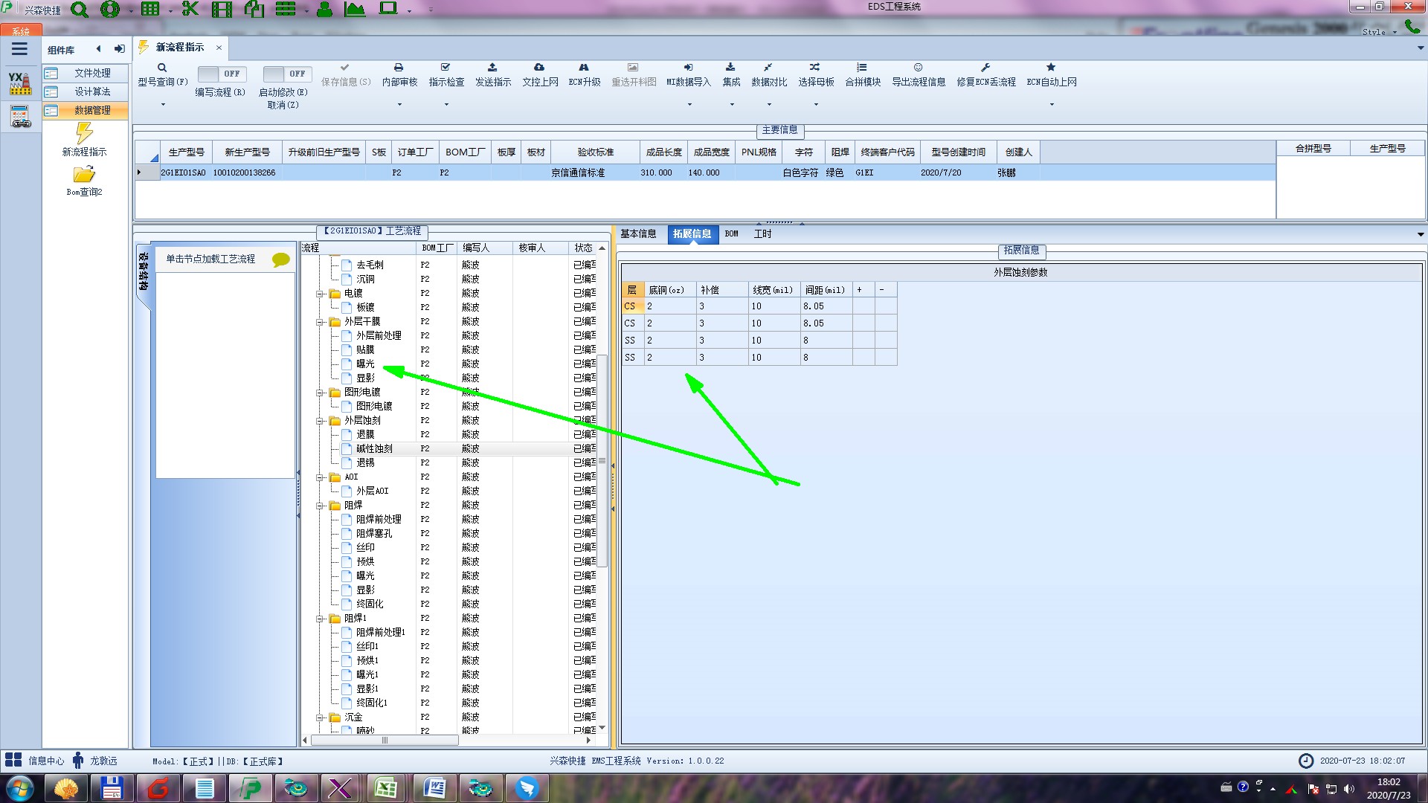Viewport: 1428px width, 803px height.
Task: Open dropdown arrow under 型号查询(F)
Action: tap(163, 104)
